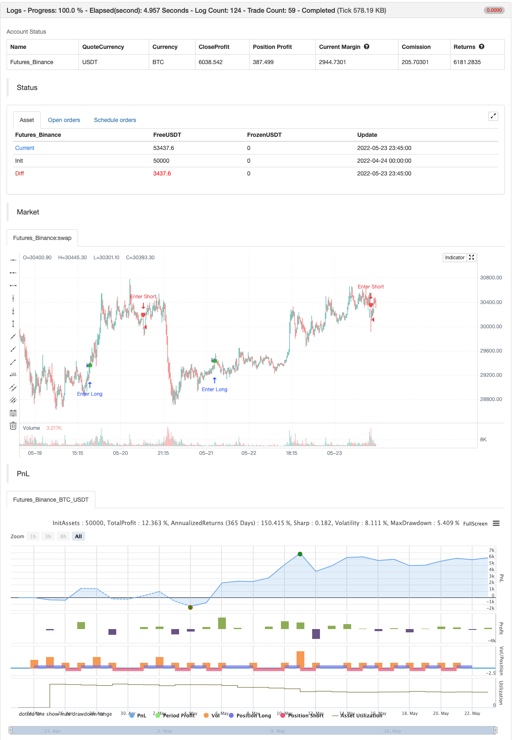Set zoom range to 8h

(63, 536)
